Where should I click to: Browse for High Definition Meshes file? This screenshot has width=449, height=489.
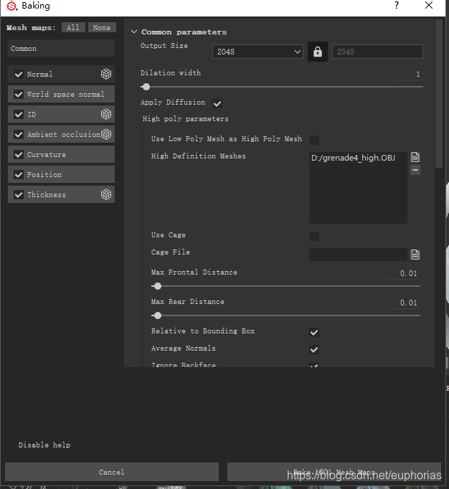pyautogui.click(x=415, y=157)
